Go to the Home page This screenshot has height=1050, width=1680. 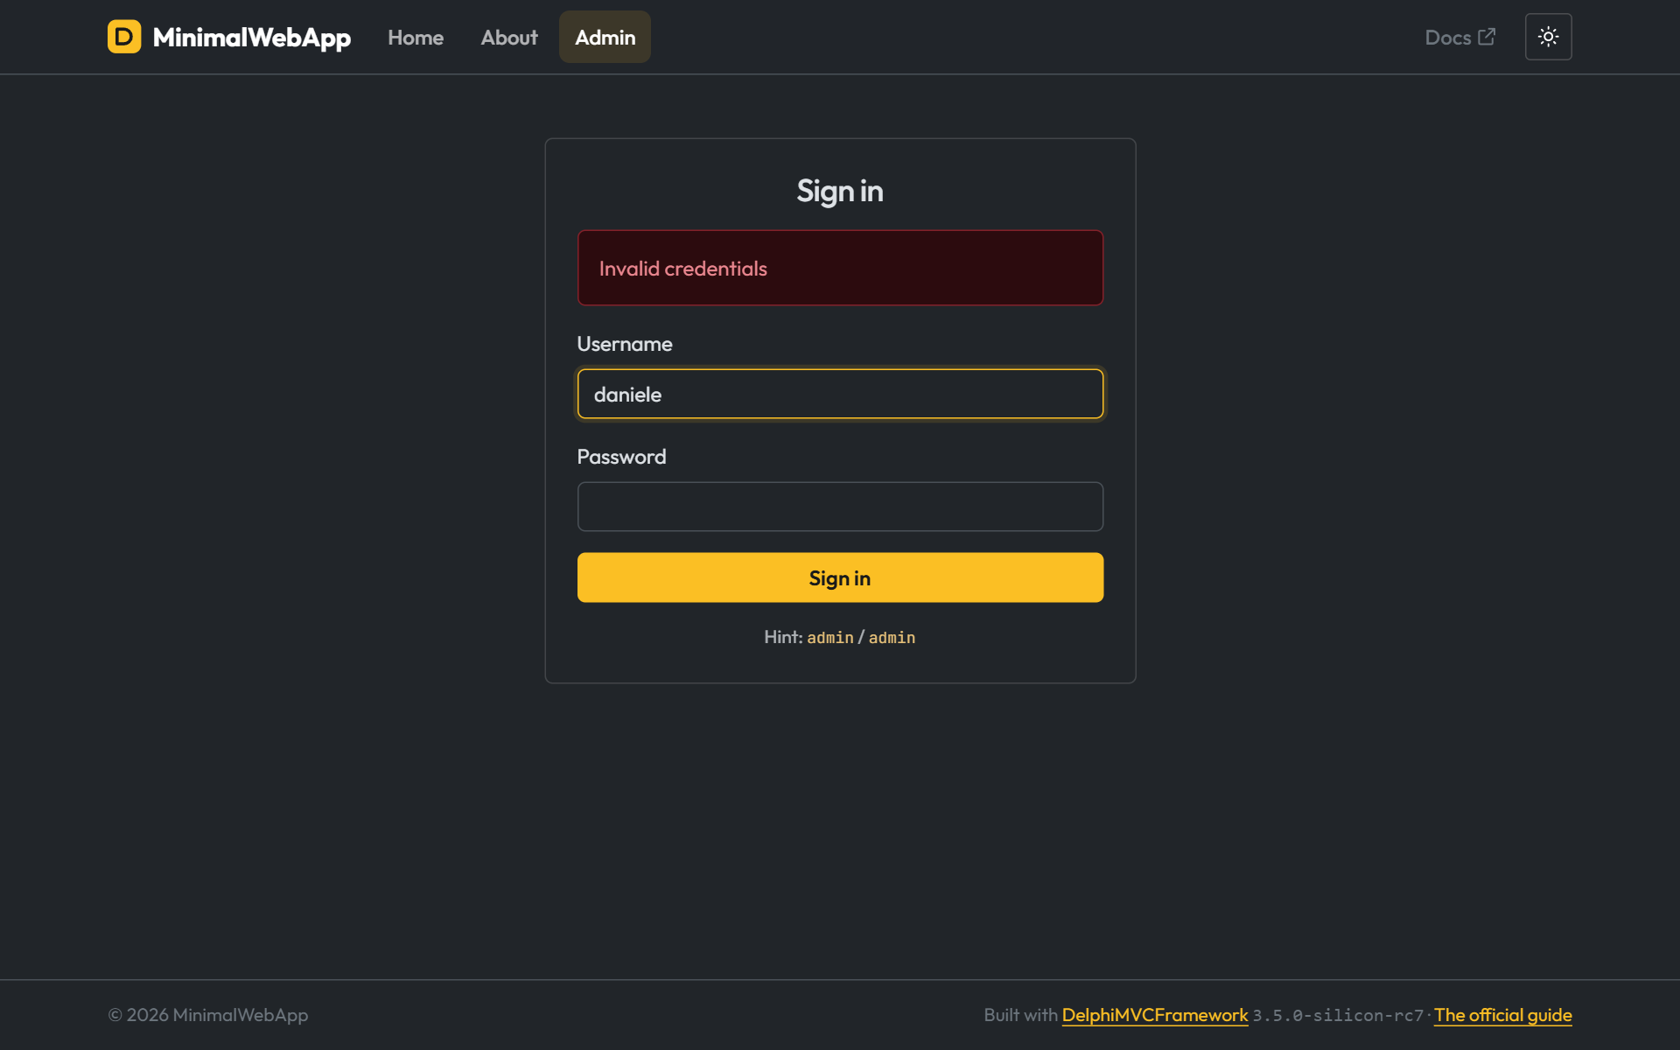pyautogui.click(x=416, y=37)
